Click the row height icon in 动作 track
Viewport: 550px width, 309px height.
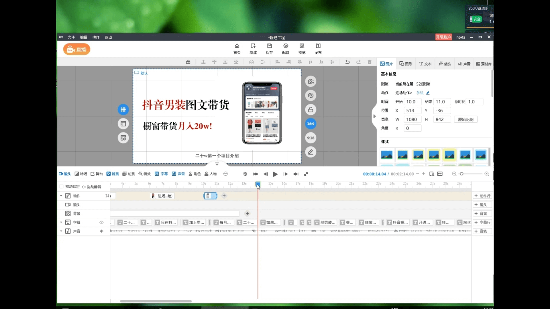(x=107, y=196)
